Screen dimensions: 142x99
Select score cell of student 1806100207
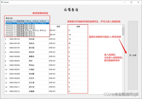78,69
